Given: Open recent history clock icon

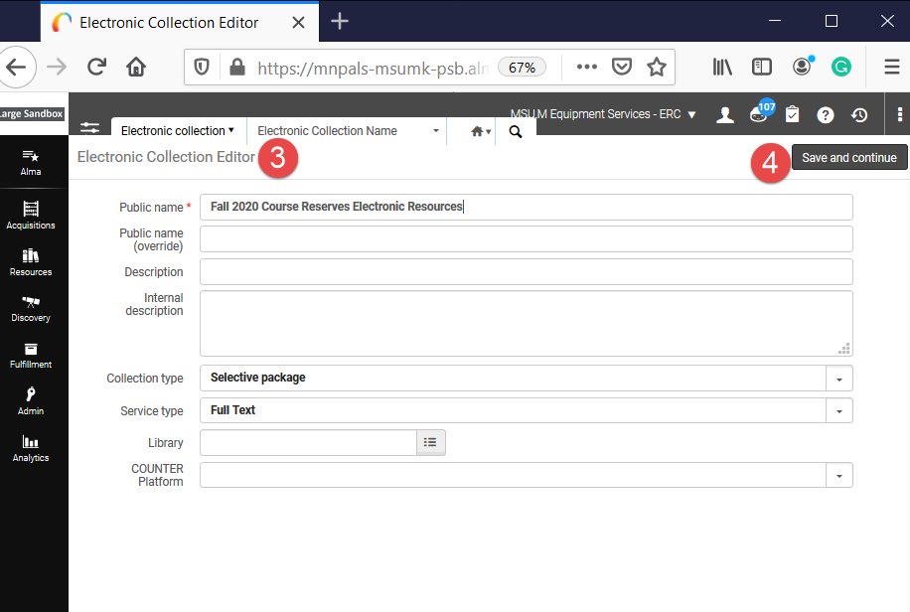Looking at the screenshot, I should coord(859,115).
